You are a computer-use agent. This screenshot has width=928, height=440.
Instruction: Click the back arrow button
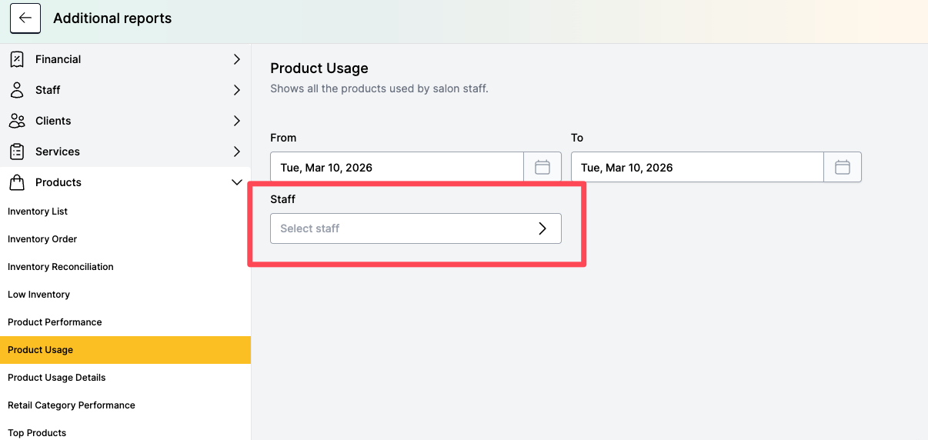pyautogui.click(x=25, y=18)
